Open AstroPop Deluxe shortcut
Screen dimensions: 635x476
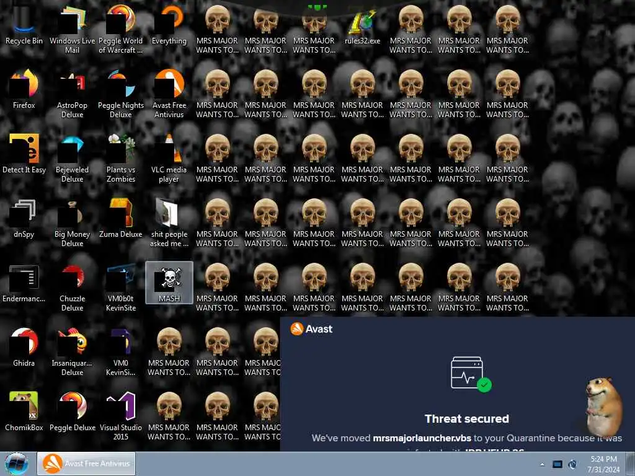click(72, 94)
